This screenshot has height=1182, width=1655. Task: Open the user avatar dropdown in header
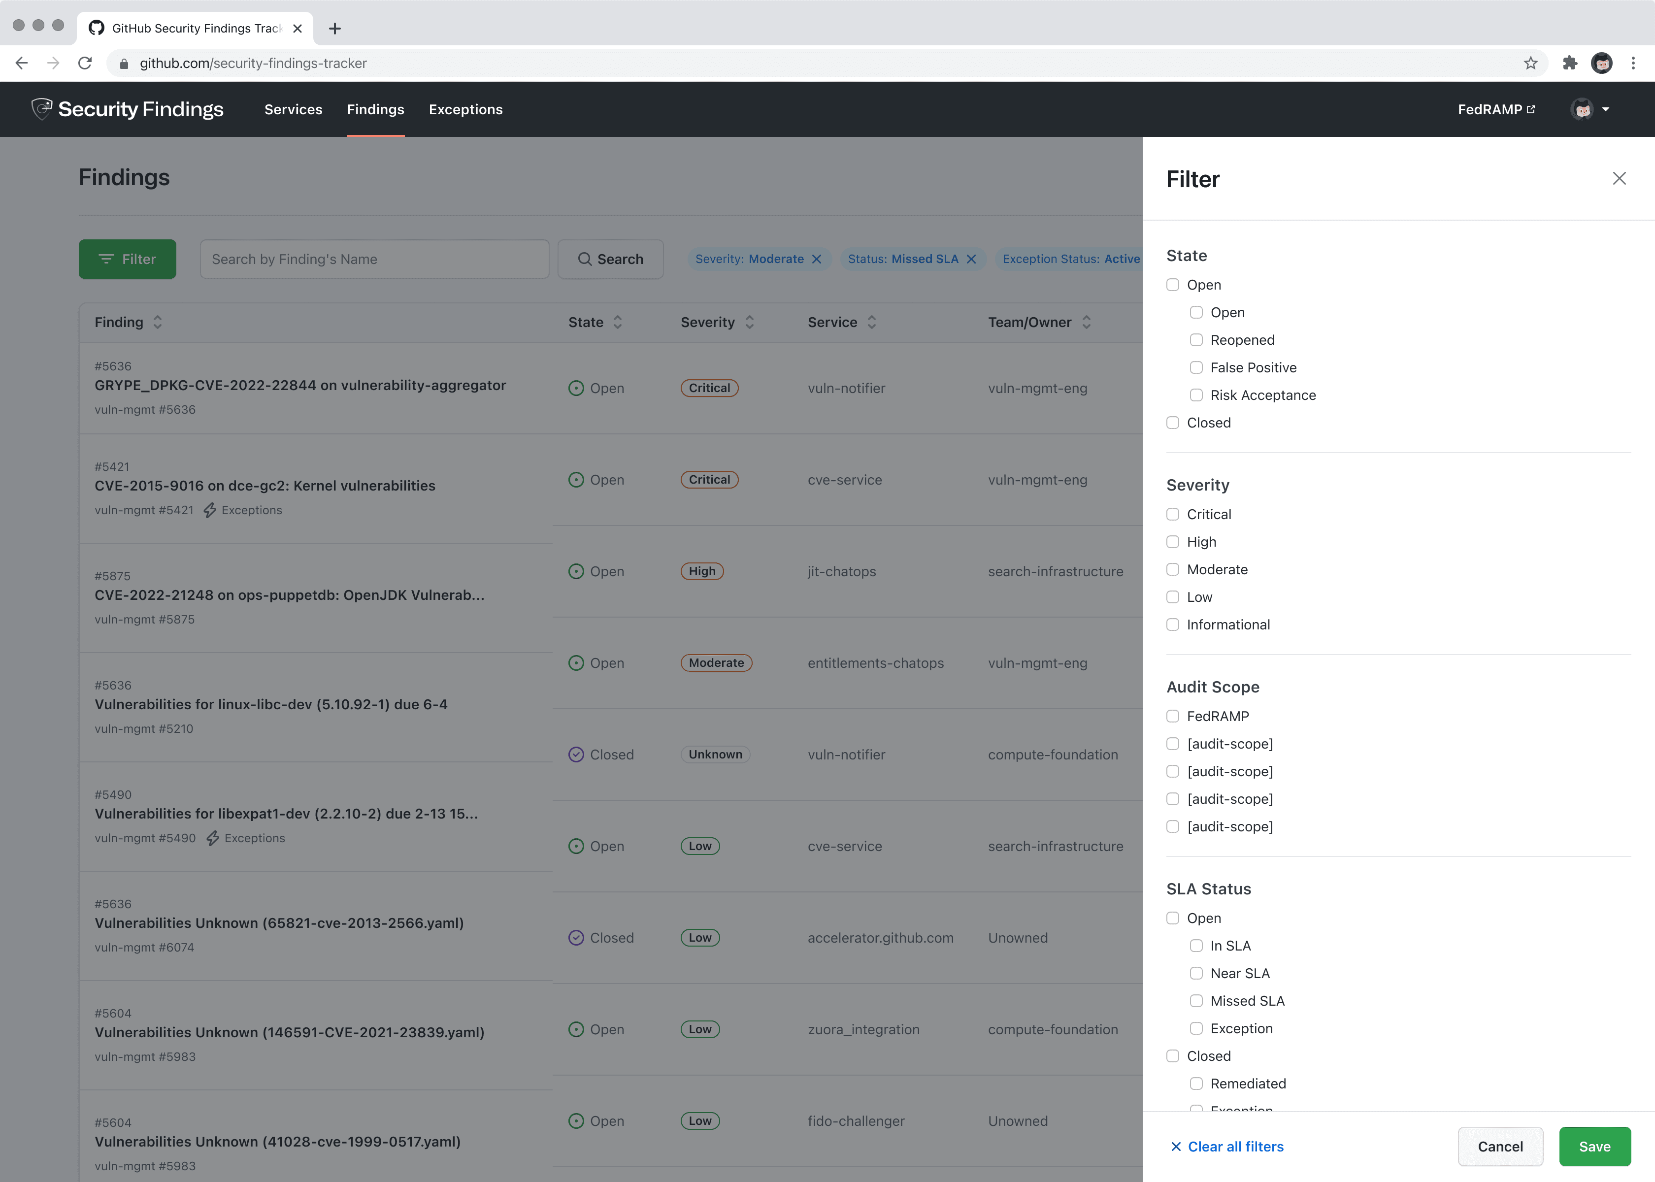pos(1590,109)
